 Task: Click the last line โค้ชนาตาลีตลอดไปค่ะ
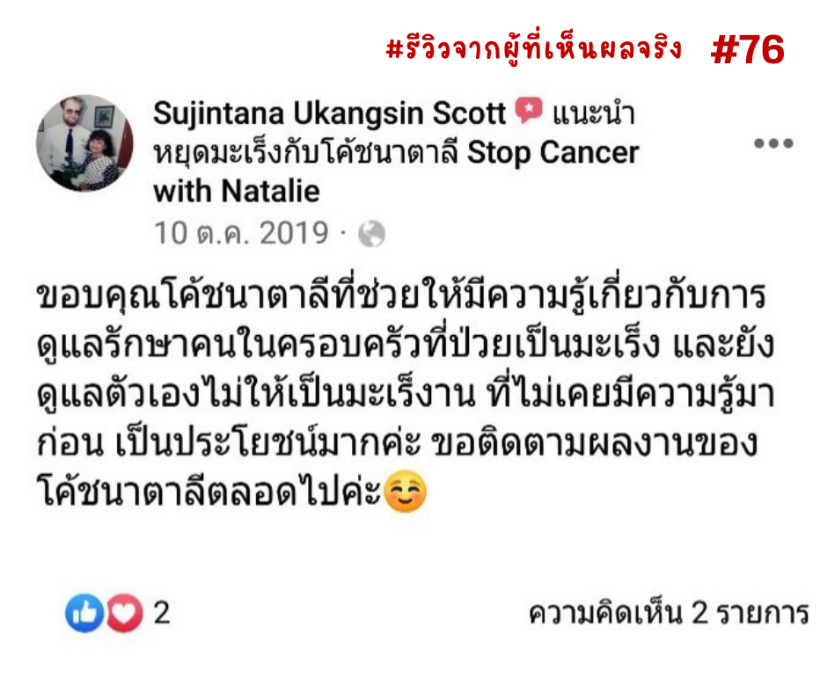[231, 492]
